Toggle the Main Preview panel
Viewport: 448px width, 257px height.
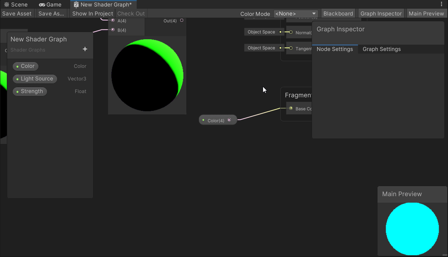(x=426, y=14)
